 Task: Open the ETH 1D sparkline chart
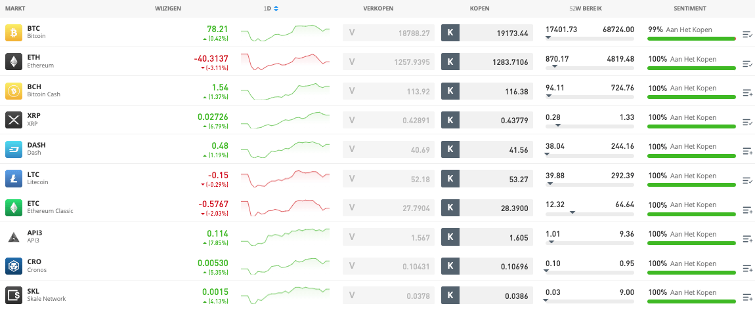point(285,62)
